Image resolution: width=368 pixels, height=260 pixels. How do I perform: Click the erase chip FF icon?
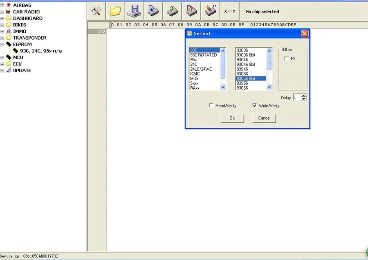tap(211, 11)
